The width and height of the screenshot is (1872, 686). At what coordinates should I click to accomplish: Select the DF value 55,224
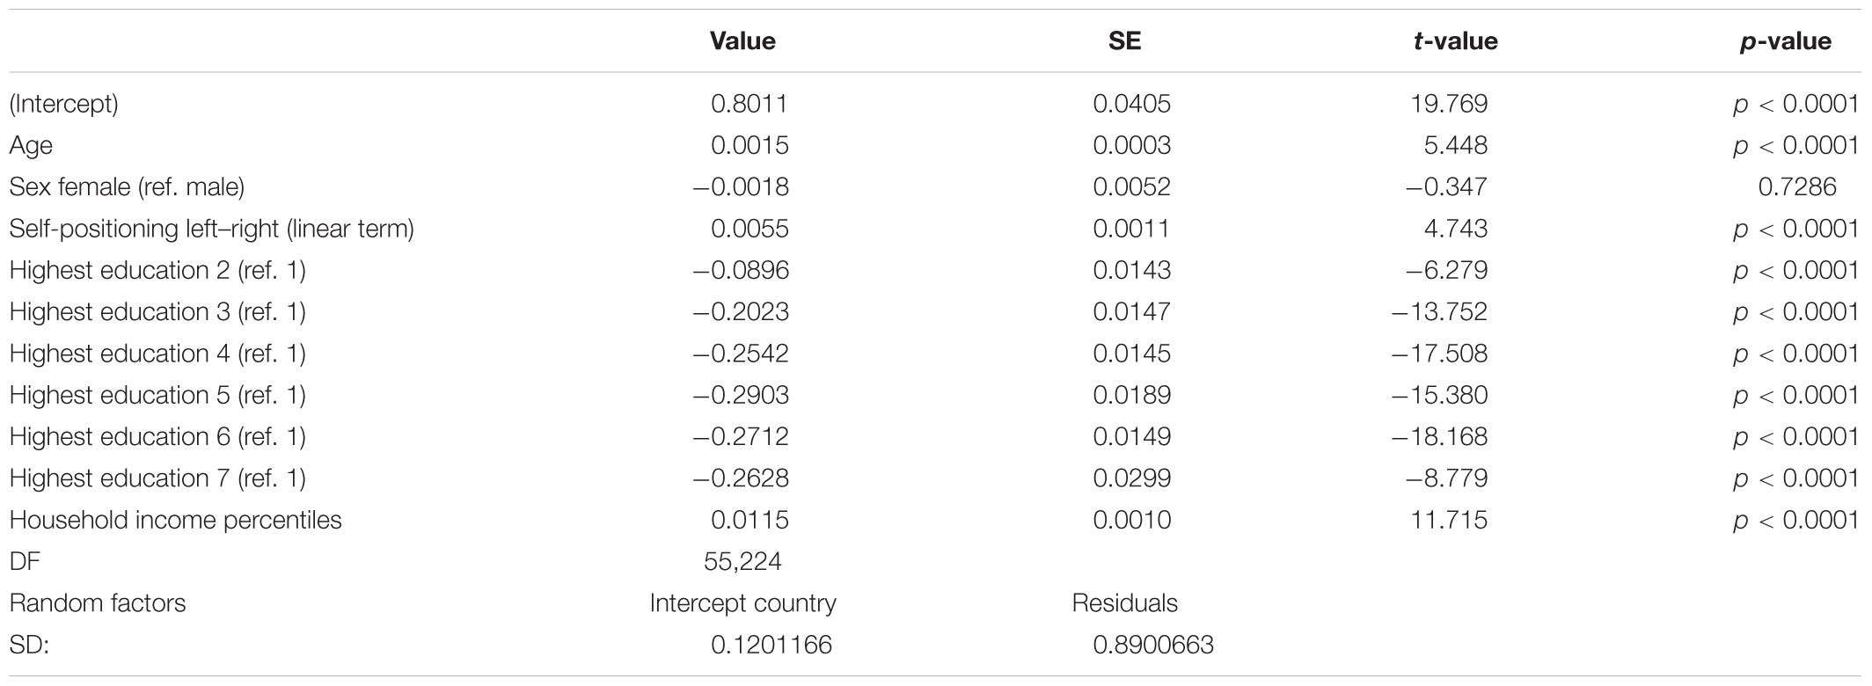(742, 561)
